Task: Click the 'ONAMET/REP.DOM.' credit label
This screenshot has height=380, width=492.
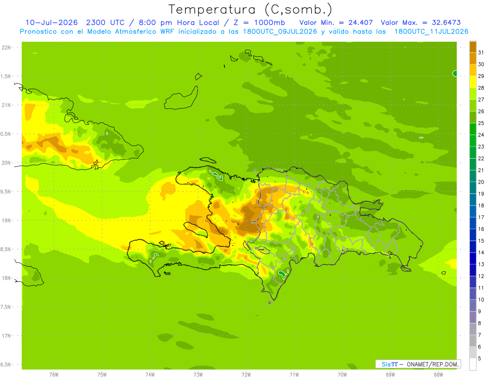Action: (432, 364)
